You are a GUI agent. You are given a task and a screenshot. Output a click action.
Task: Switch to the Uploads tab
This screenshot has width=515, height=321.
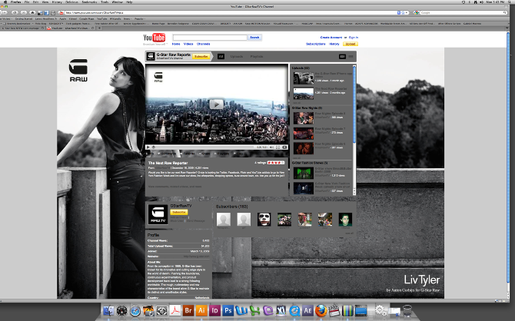pyautogui.click(x=237, y=57)
